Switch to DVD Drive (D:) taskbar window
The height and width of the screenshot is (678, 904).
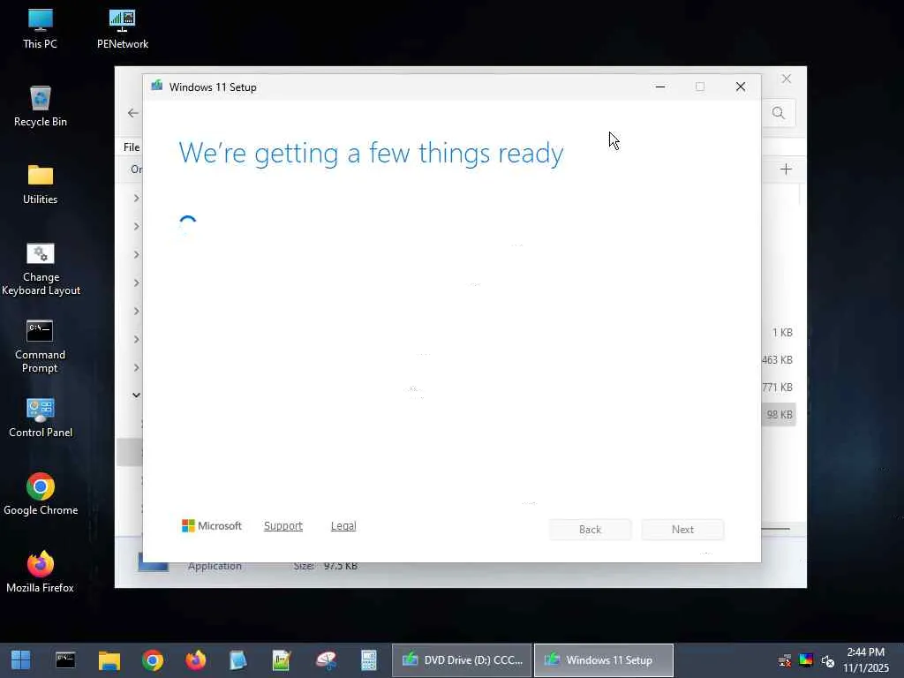[462, 660]
